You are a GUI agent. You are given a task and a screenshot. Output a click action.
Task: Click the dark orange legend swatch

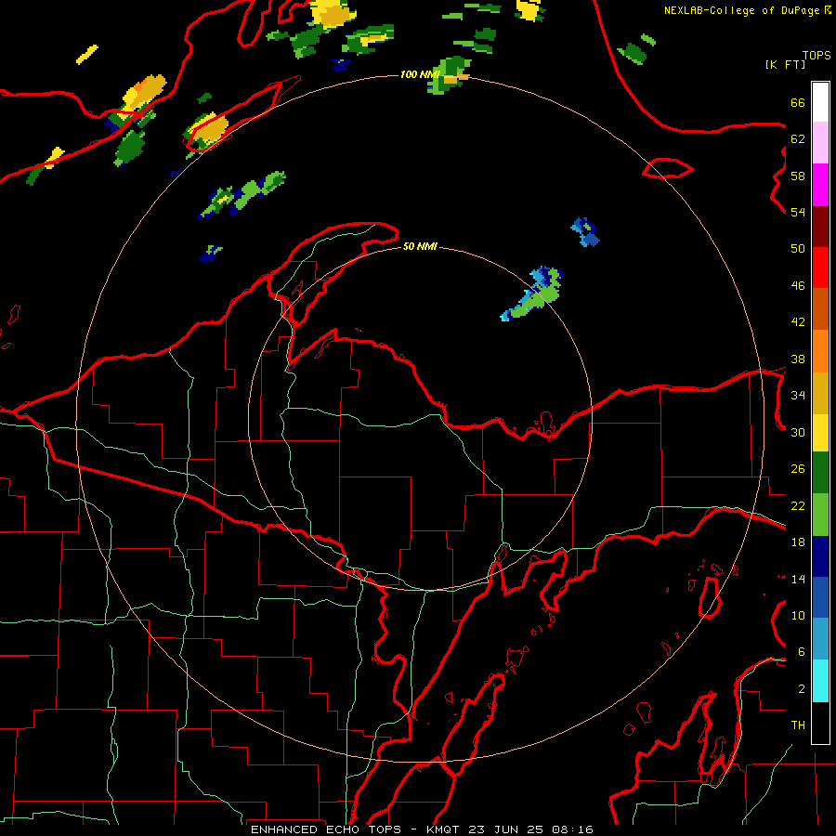(x=820, y=308)
